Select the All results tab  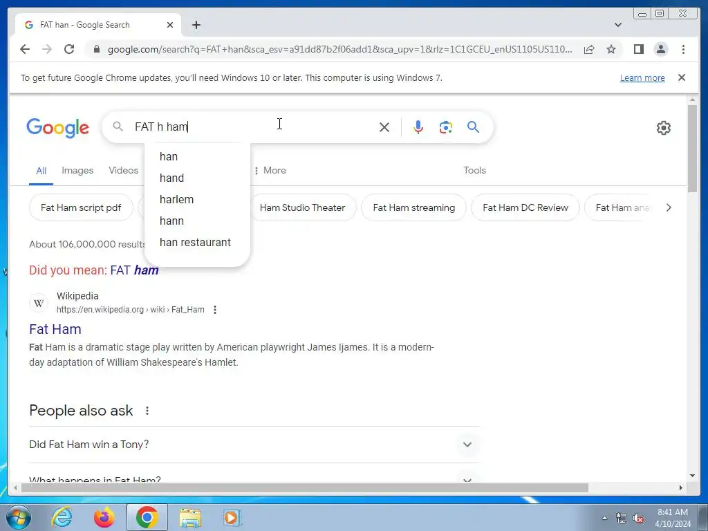click(x=41, y=171)
